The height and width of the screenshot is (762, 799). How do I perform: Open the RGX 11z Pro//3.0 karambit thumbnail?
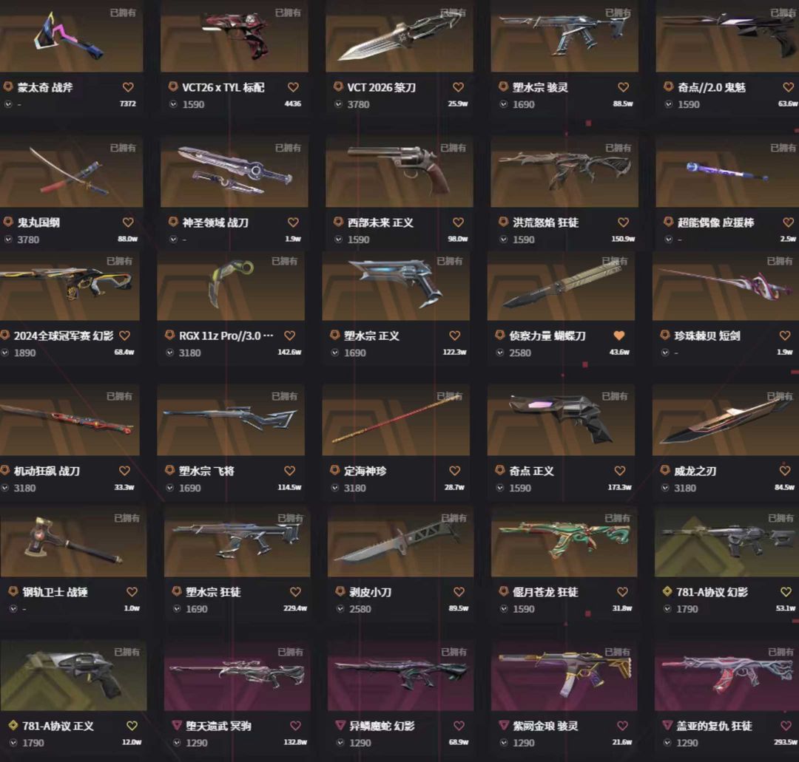tap(231, 287)
